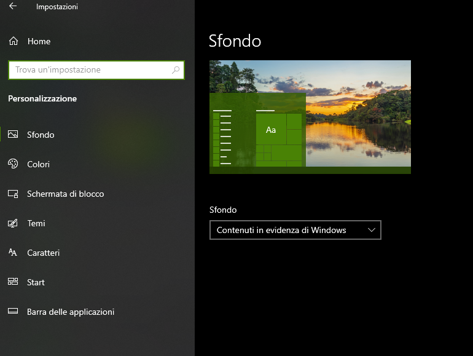
Task: Click the Caratteri font icon
Action: click(x=13, y=252)
